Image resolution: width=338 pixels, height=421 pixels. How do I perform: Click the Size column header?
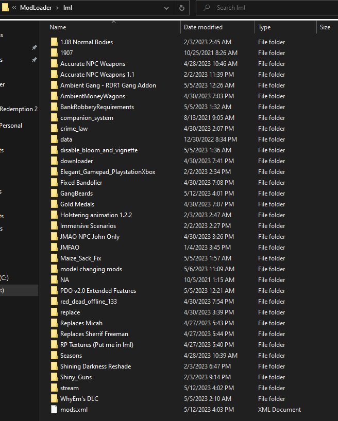325,27
